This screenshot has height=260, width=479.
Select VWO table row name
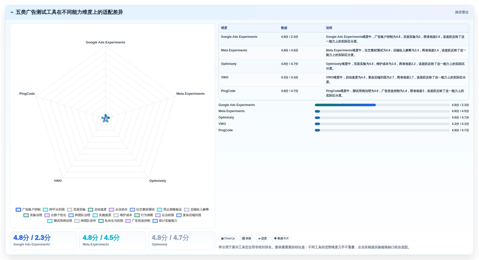pyautogui.click(x=224, y=77)
